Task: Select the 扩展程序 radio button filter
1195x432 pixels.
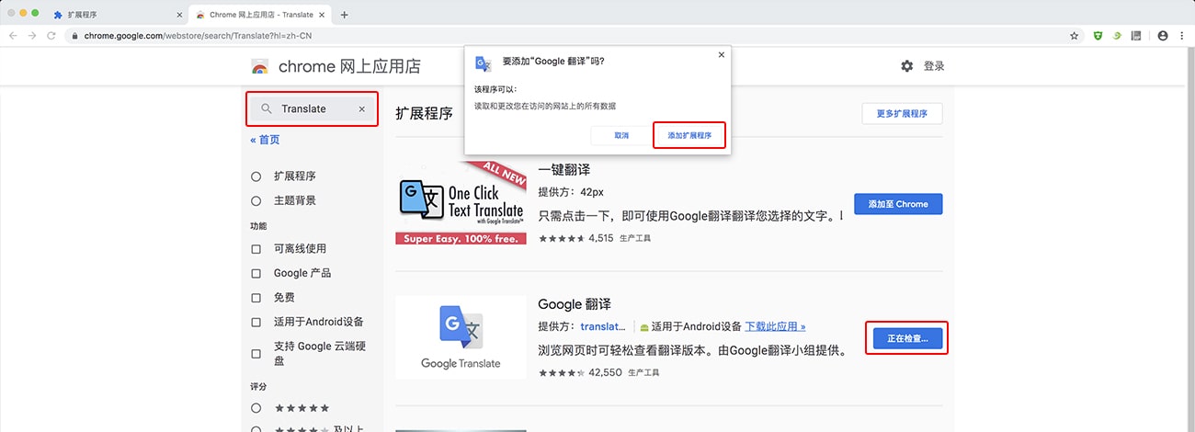Action: coord(256,176)
